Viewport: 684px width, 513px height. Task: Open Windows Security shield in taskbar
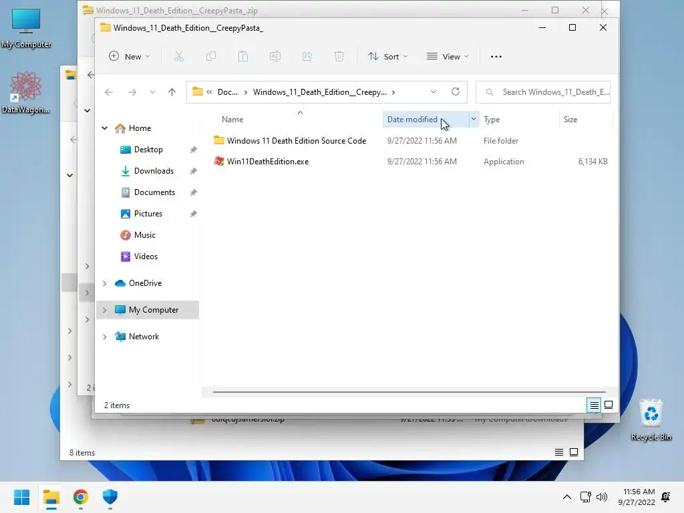point(110,497)
